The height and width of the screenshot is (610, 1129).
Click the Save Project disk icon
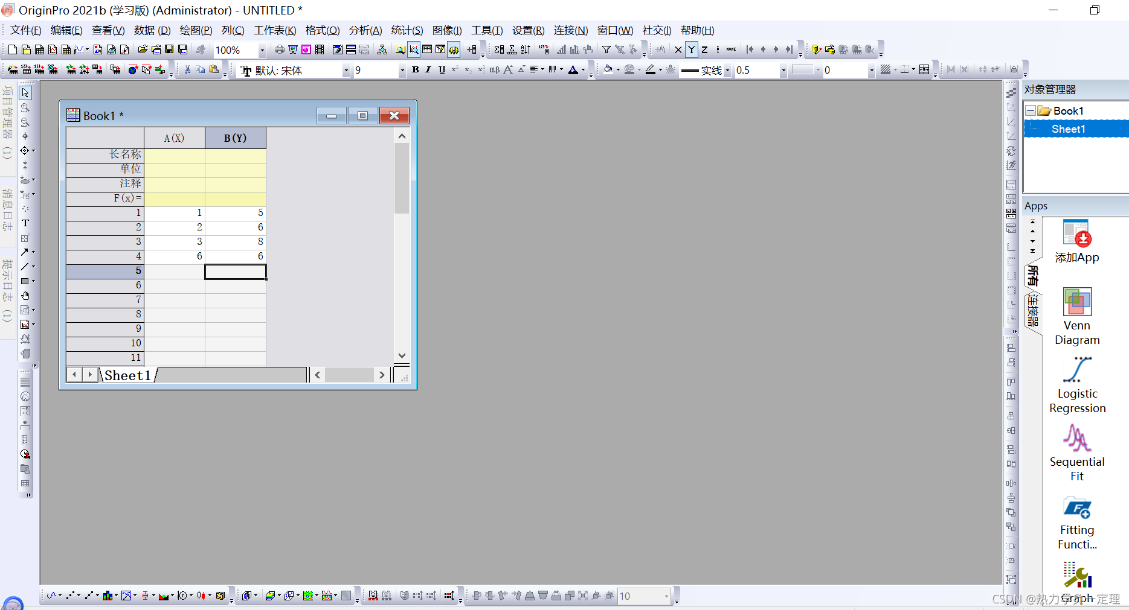[169, 49]
